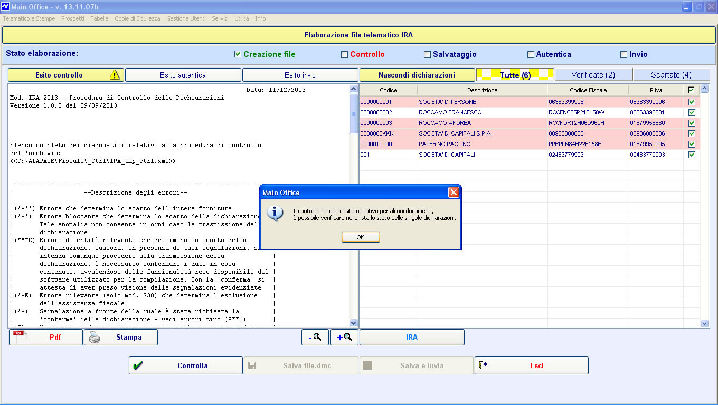The image size is (718, 405).
Task: Sort by the P.Iva column header
Action: [656, 90]
